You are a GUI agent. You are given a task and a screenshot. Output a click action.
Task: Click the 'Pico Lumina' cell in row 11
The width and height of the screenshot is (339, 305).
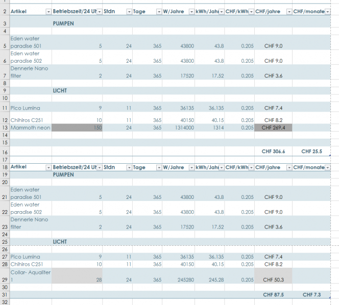(31, 107)
